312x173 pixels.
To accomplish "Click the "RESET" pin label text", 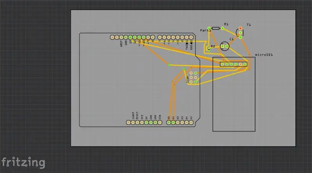I will click(137, 116).
